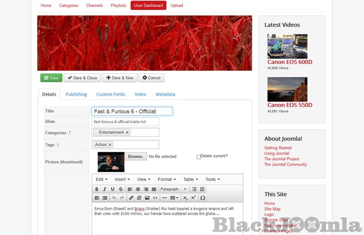
Task: Remove the Action tag
Action: click(x=110, y=145)
